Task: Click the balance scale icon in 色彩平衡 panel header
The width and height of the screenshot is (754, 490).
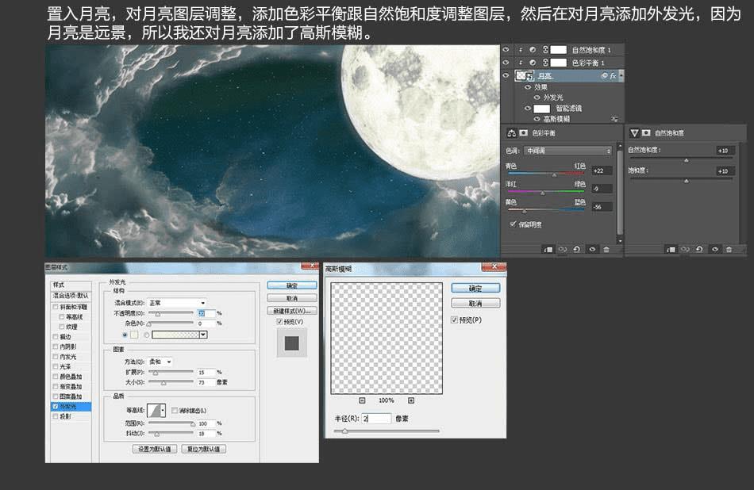Action: (512, 132)
